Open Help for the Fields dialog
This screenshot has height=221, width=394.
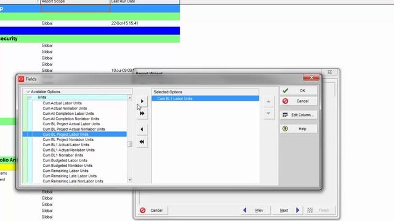[x=299, y=129]
